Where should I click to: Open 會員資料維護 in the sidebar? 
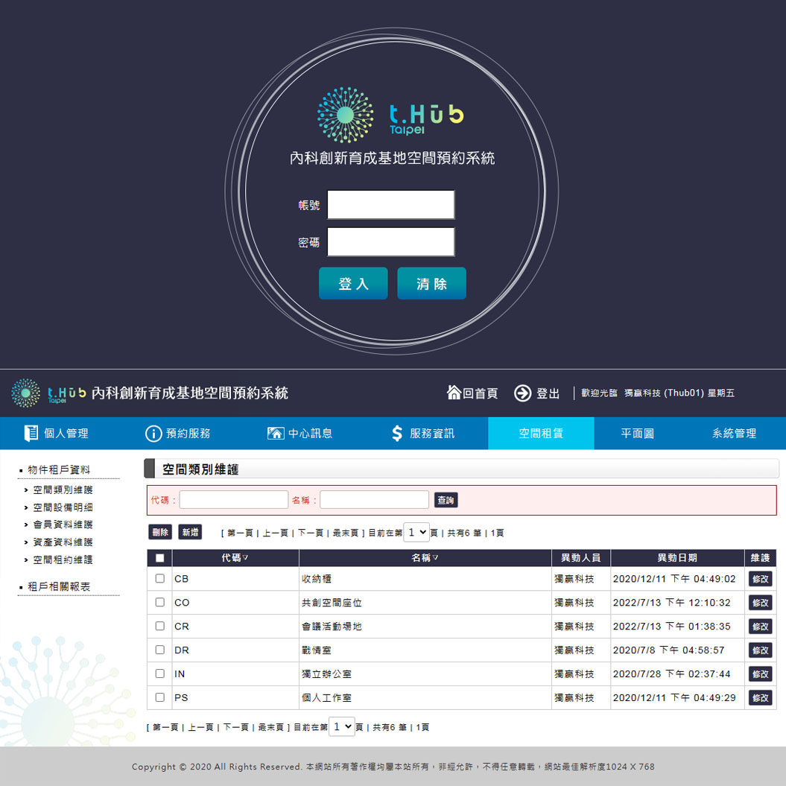coord(63,524)
